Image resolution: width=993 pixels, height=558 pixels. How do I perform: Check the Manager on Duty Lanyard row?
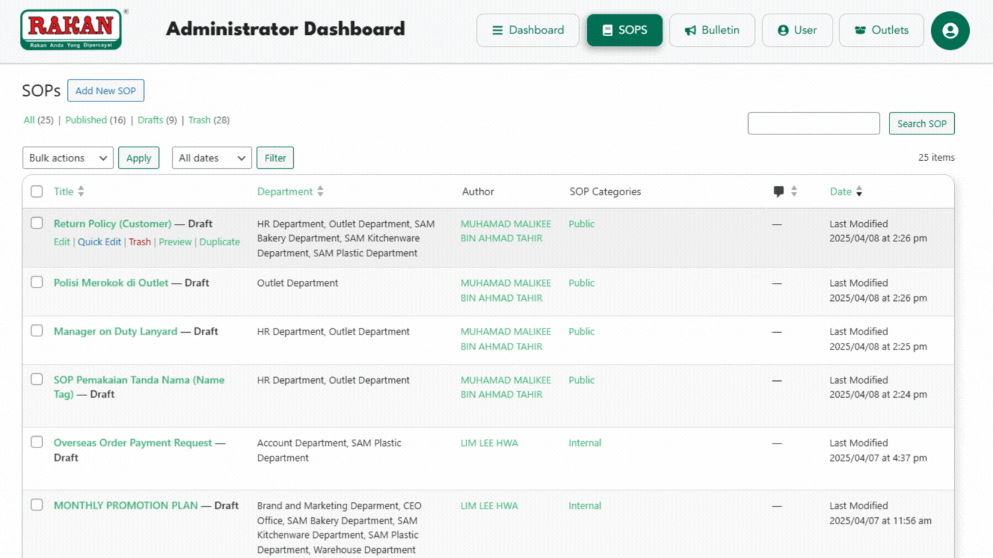37,331
